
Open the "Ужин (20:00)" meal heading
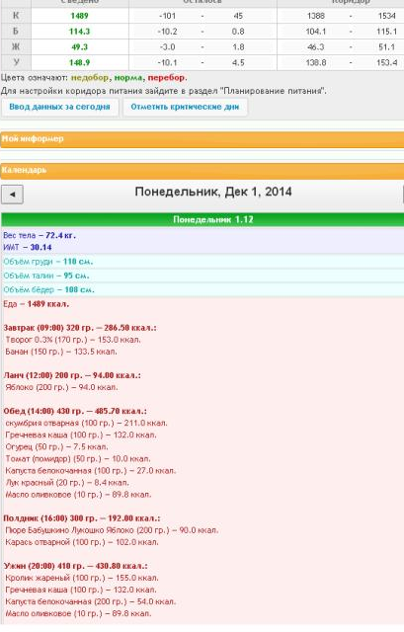(x=75, y=566)
